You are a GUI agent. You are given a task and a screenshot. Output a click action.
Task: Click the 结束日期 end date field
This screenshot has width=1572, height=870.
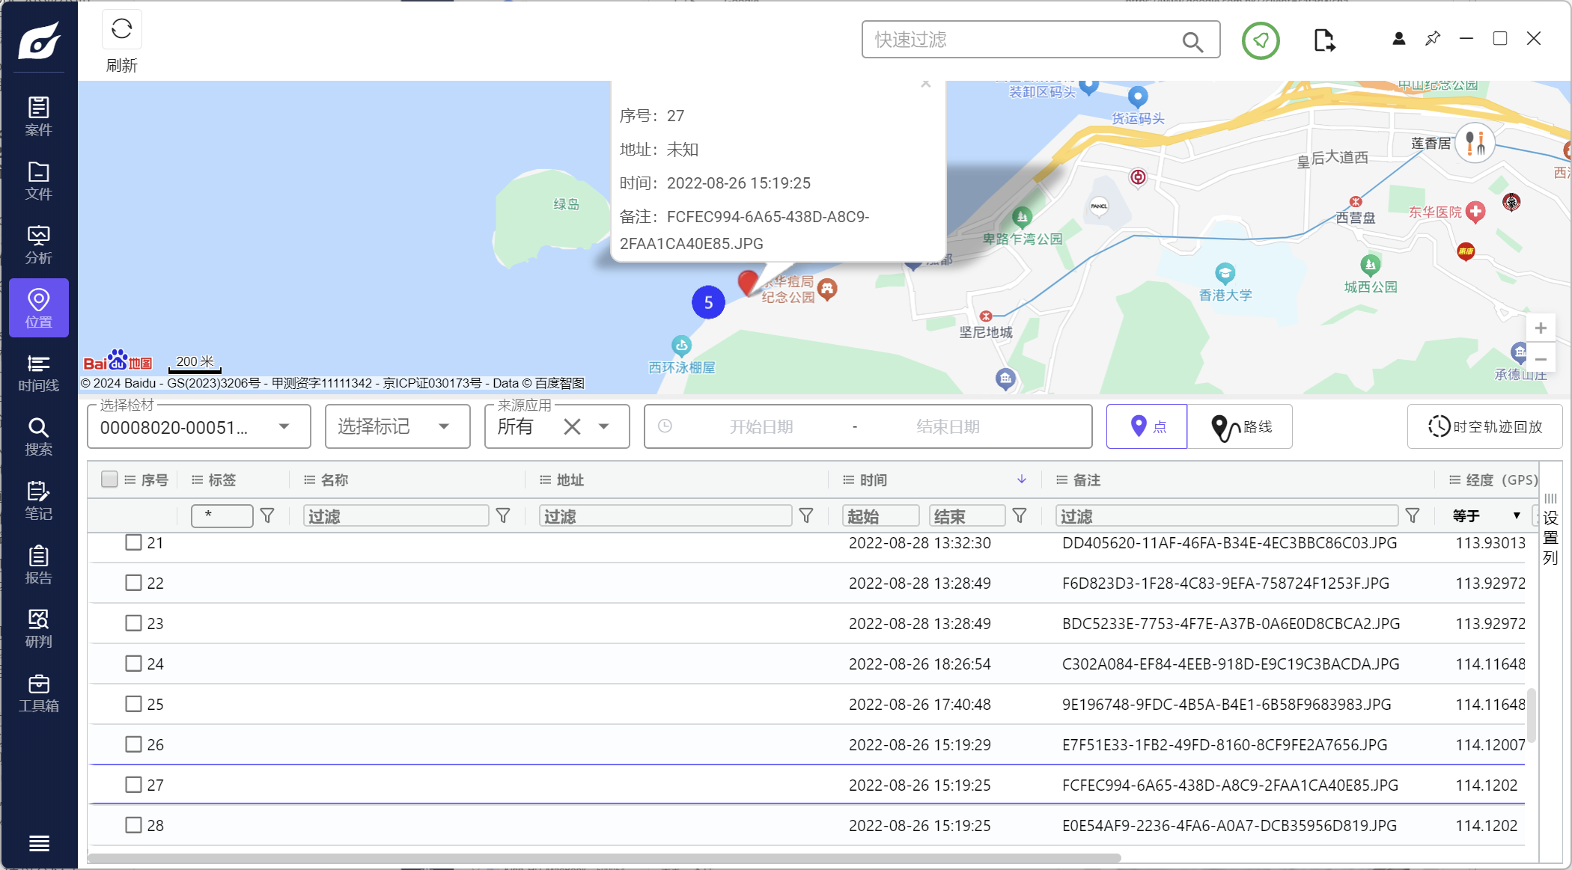(x=948, y=426)
